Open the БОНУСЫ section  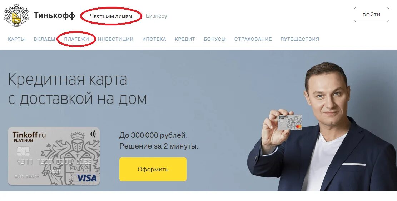tap(214, 39)
